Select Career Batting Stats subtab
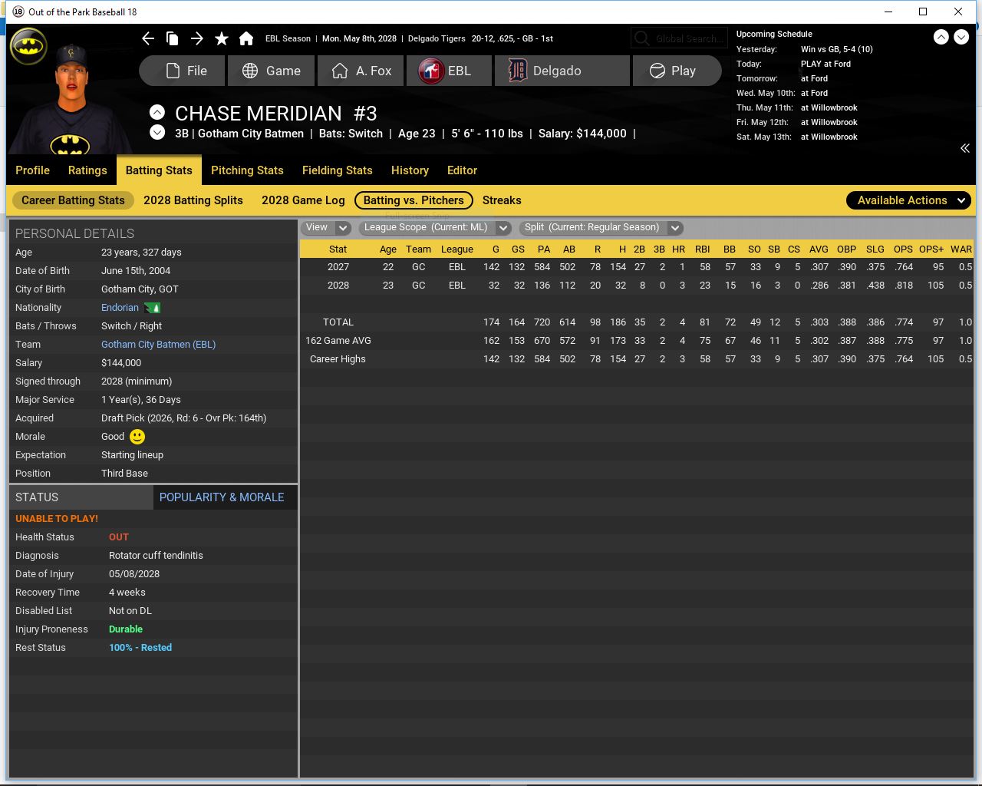The height and width of the screenshot is (786, 982). (x=73, y=200)
